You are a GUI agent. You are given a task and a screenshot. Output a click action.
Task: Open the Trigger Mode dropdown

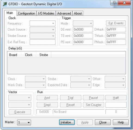click(x=83, y=23)
